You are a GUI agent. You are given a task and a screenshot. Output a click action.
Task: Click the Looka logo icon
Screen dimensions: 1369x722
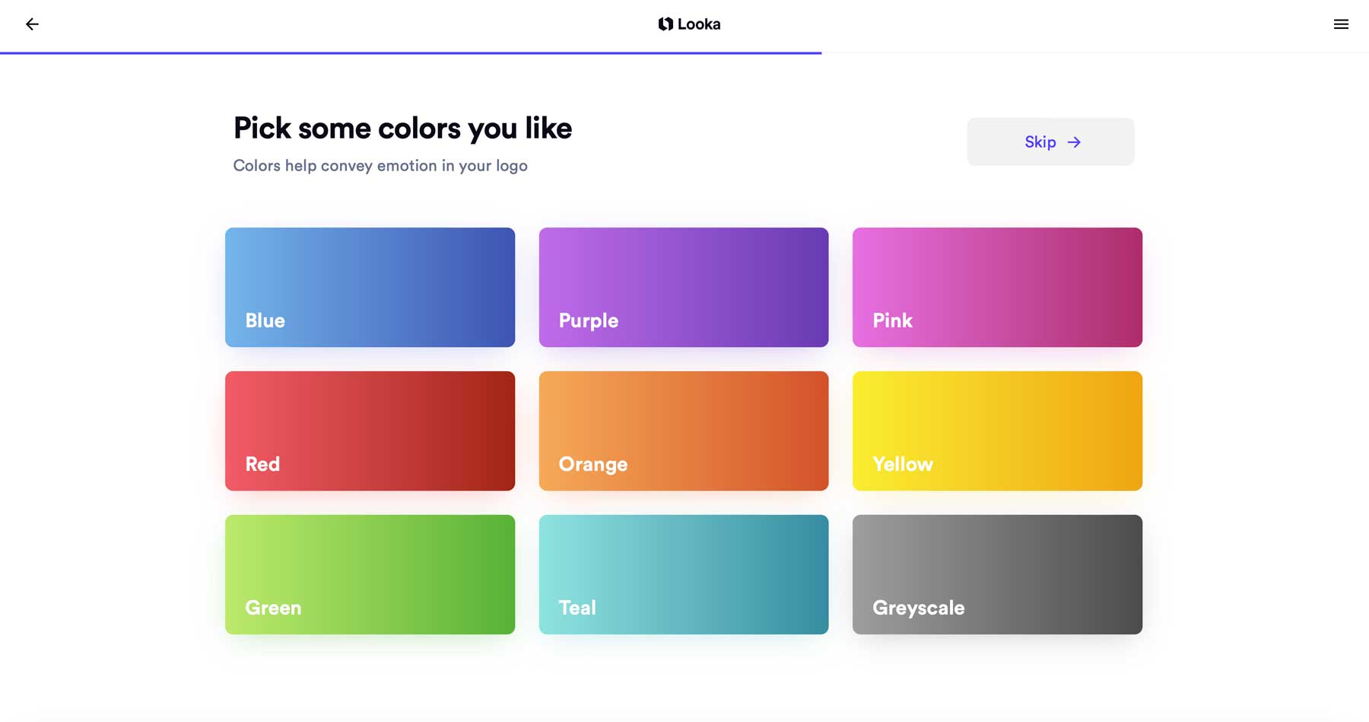tap(665, 24)
